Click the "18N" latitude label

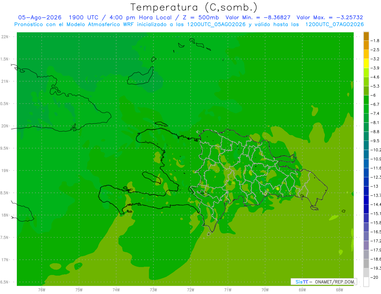5,215
